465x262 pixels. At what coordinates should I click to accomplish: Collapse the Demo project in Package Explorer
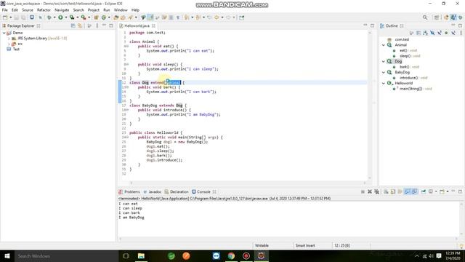pyautogui.click(x=4, y=33)
